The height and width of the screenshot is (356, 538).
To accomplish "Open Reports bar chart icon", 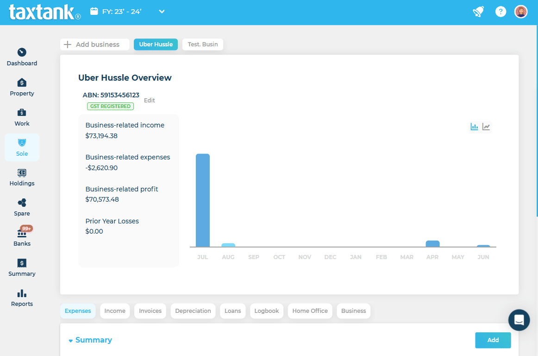I will [x=22, y=293].
